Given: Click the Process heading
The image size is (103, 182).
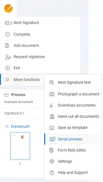Looking at the screenshot, I should pyautogui.click(x=18, y=95).
